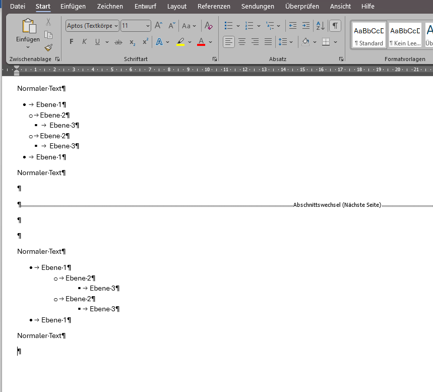433x392 pixels.
Task: Switch to Einfügen tab
Action: tap(73, 6)
